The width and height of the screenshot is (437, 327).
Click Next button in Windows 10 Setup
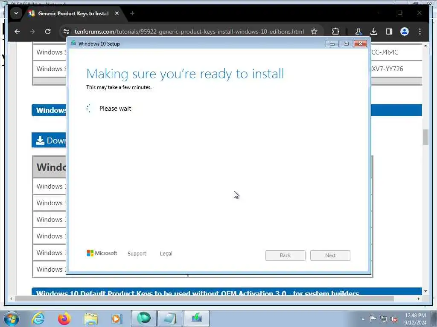click(x=330, y=255)
